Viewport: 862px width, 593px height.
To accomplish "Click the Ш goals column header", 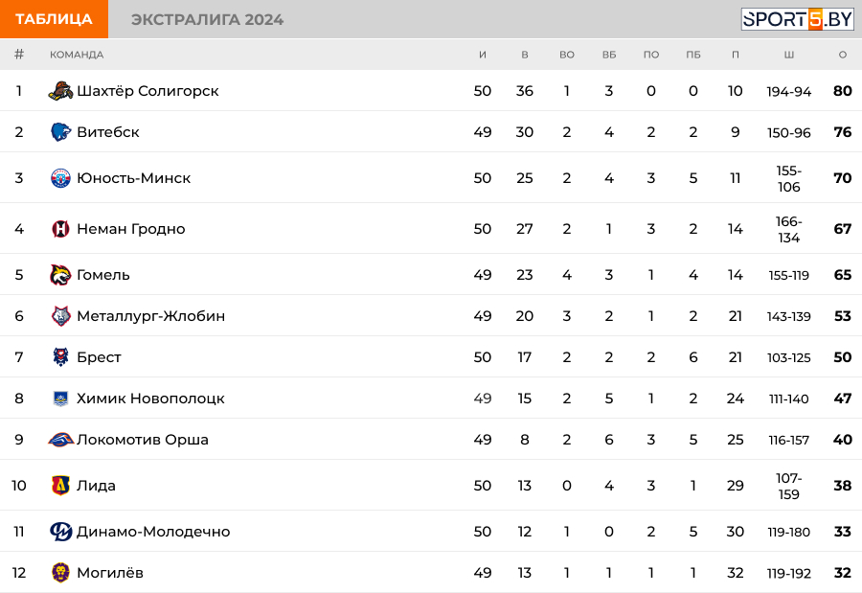I will tap(789, 55).
